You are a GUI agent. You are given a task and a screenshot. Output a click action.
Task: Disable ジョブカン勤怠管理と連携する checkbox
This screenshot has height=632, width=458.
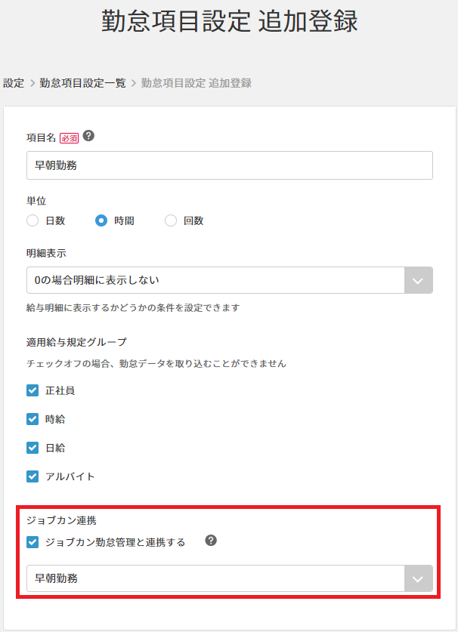click(32, 542)
